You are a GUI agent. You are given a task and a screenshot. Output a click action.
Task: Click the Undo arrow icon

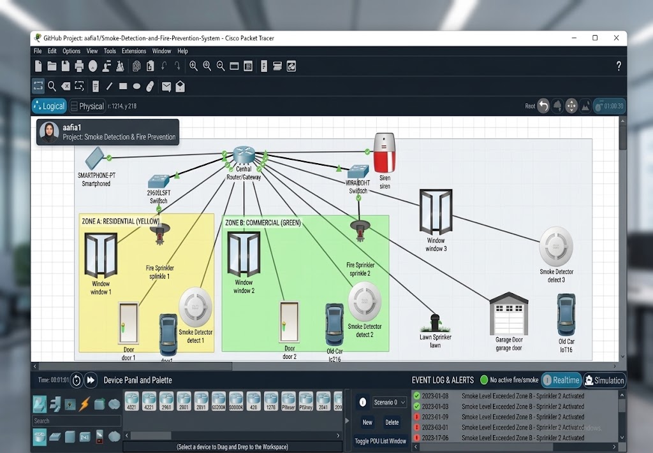pos(164,66)
